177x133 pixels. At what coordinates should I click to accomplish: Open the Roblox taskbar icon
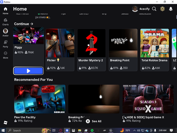point(67,131)
